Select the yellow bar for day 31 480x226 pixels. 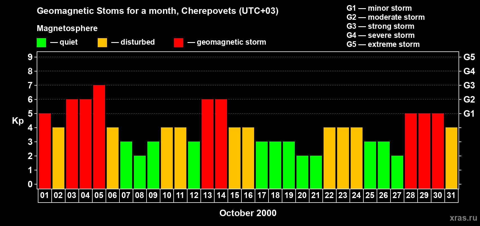click(x=451, y=158)
